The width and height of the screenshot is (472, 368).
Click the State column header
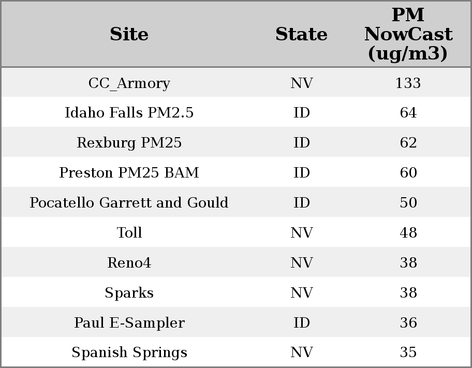301,35
